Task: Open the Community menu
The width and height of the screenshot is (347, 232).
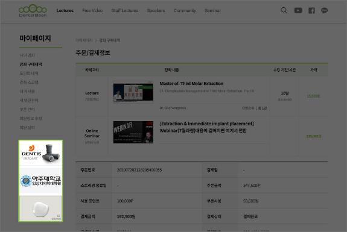Action: pos(185,11)
